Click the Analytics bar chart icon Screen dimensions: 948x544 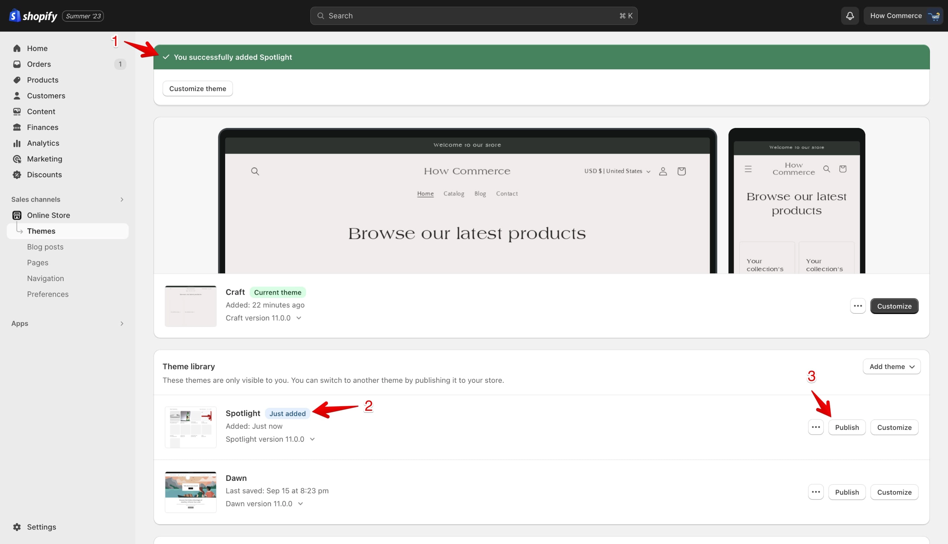click(x=17, y=143)
